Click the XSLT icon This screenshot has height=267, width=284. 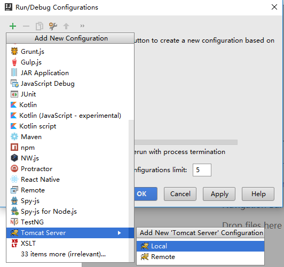coord(14,243)
